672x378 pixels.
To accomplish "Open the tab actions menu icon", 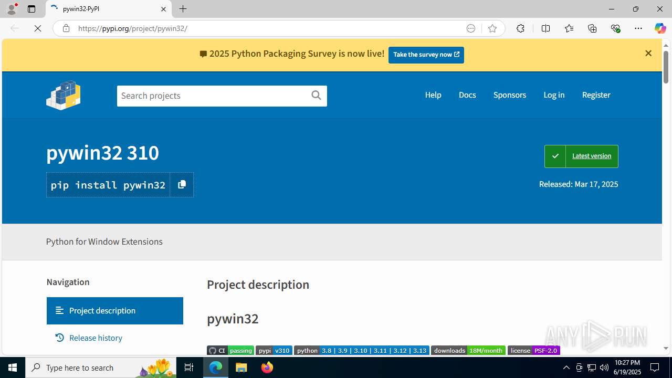I will (31, 9).
